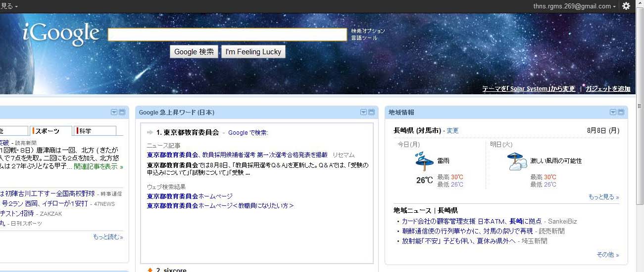Open news カード会社の顧客管理支援 日本ATM

tap(471, 222)
